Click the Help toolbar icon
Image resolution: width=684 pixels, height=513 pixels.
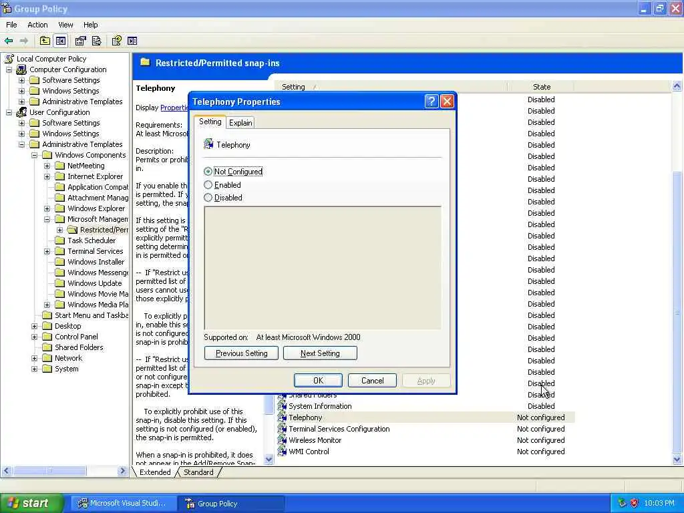click(116, 41)
